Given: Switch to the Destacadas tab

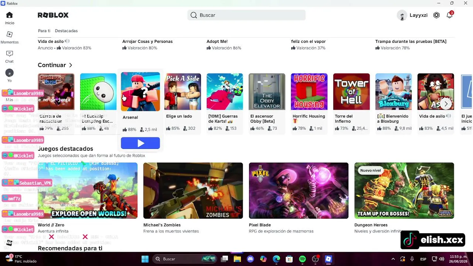Looking at the screenshot, I should 66,31.
